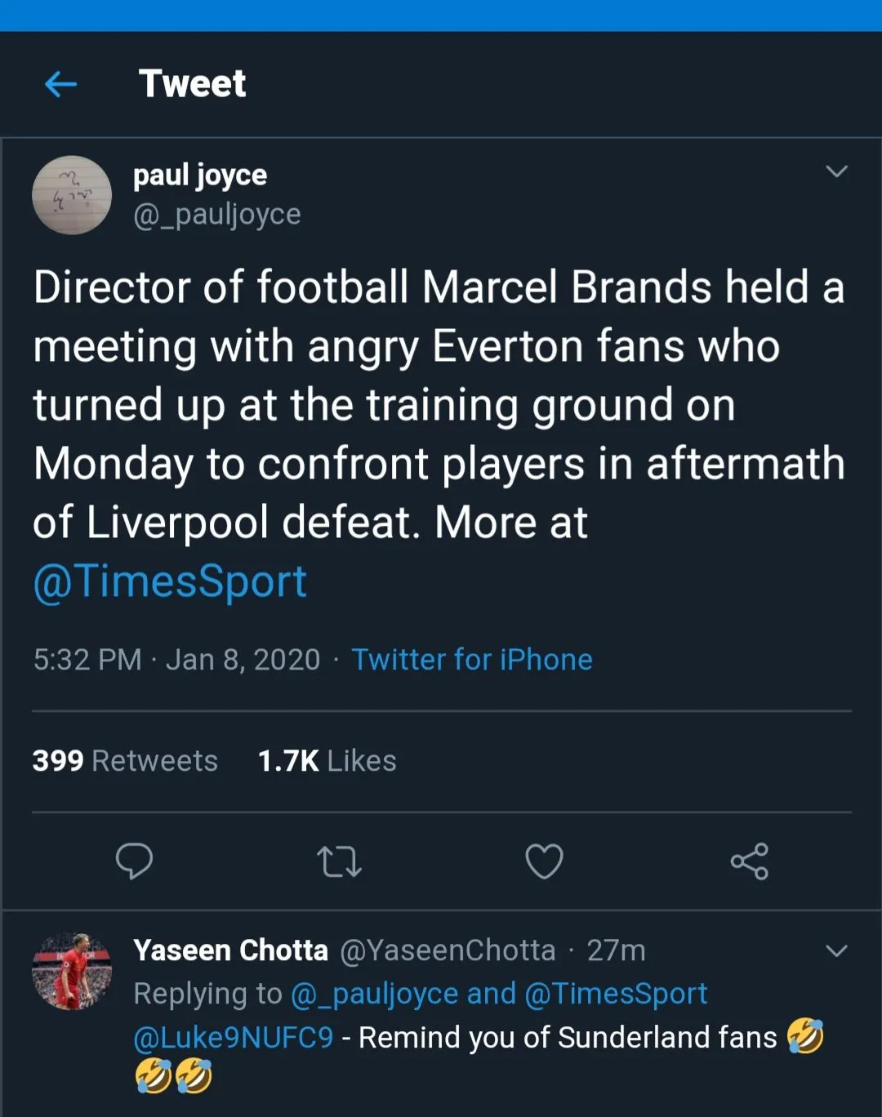Tap the back arrow icon
This screenshot has height=1117, width=882.
[61, 83]
